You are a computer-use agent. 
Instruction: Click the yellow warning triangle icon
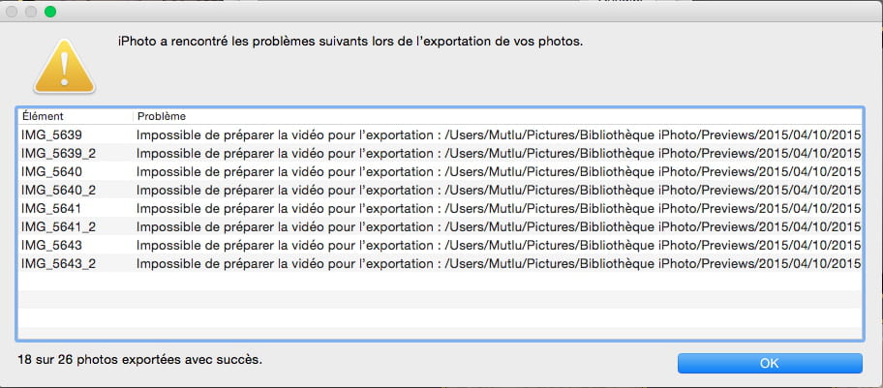click(64, 67)
